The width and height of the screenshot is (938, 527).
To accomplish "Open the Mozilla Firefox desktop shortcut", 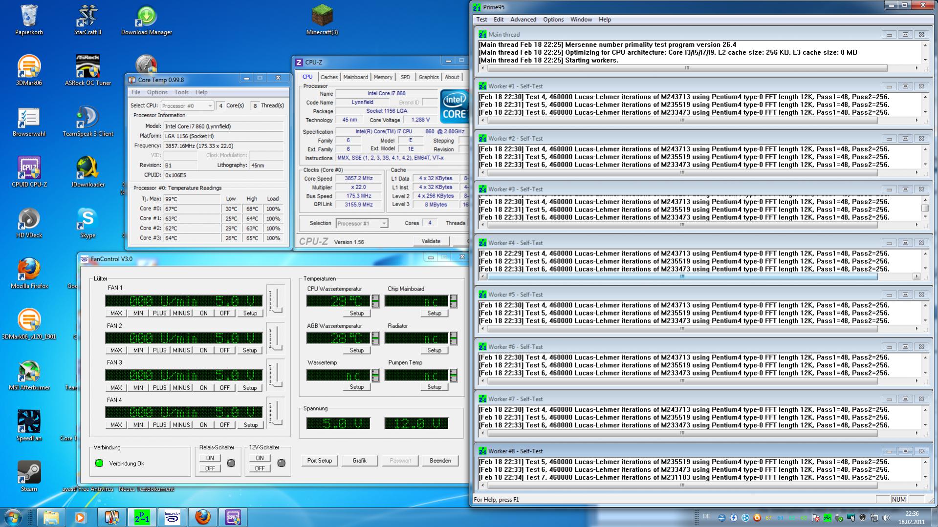I will click(29, 274).
